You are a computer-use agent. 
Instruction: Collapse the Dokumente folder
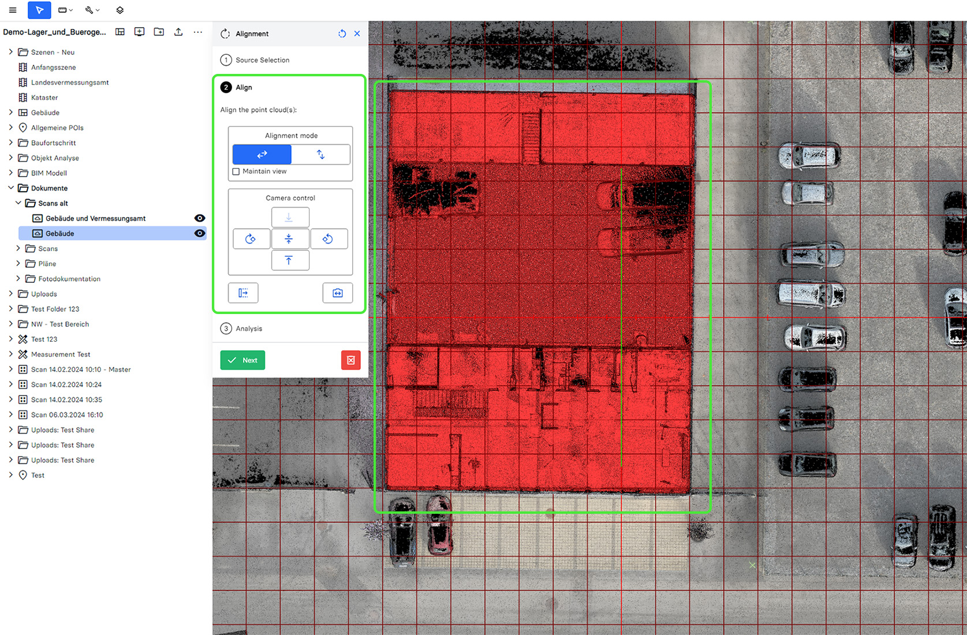(11, 188)
